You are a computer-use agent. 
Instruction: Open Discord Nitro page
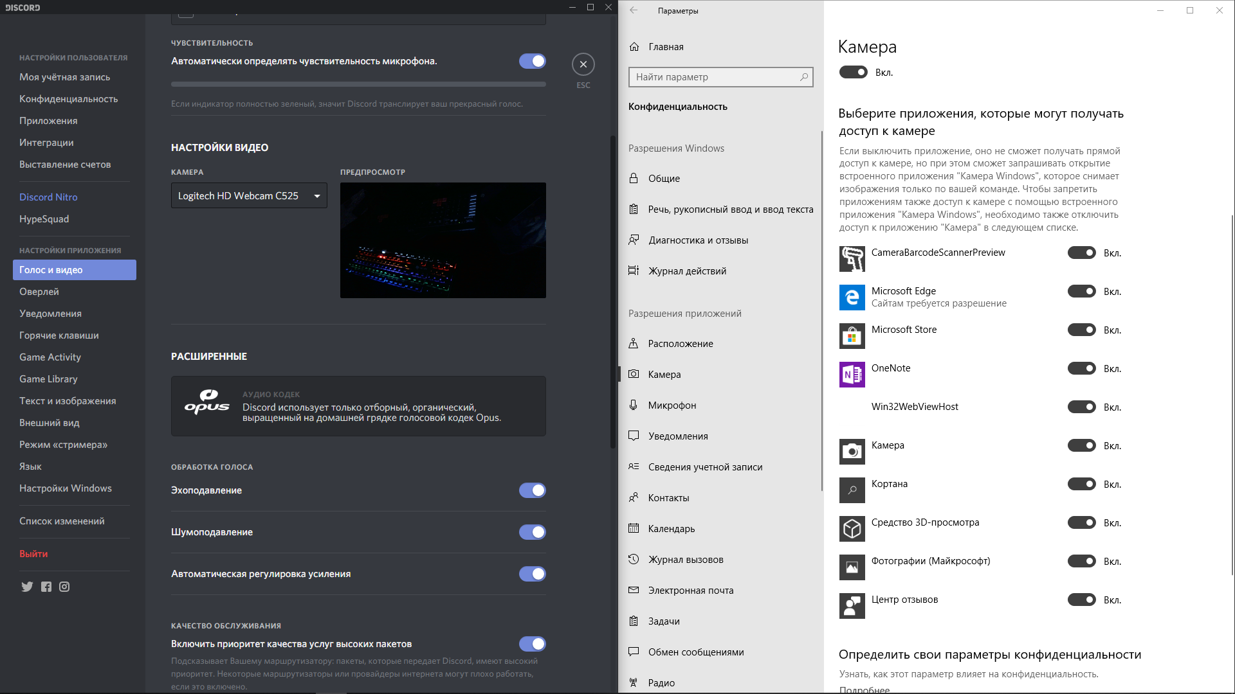coord(75,197)
